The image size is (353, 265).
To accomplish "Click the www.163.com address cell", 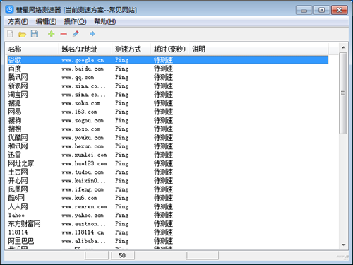I will 79,112.
